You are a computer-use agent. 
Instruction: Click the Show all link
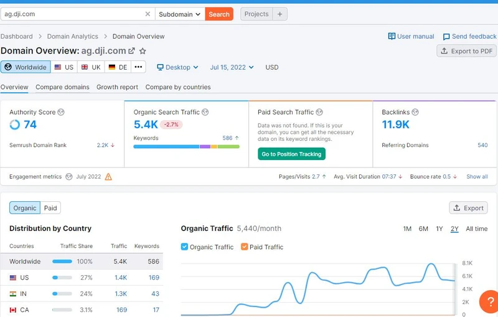coord(477,177)
